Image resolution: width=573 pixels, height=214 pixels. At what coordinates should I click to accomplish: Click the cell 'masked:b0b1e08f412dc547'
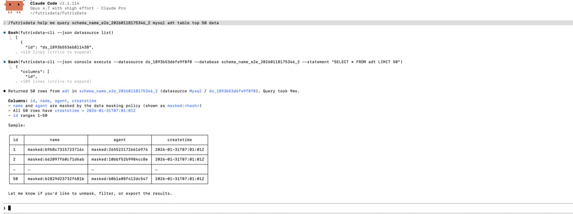coord(120,179)
